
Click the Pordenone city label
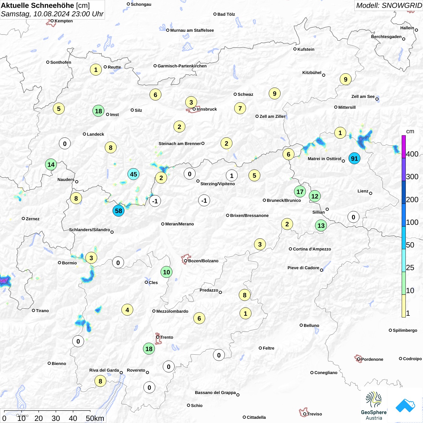point(372,359)
